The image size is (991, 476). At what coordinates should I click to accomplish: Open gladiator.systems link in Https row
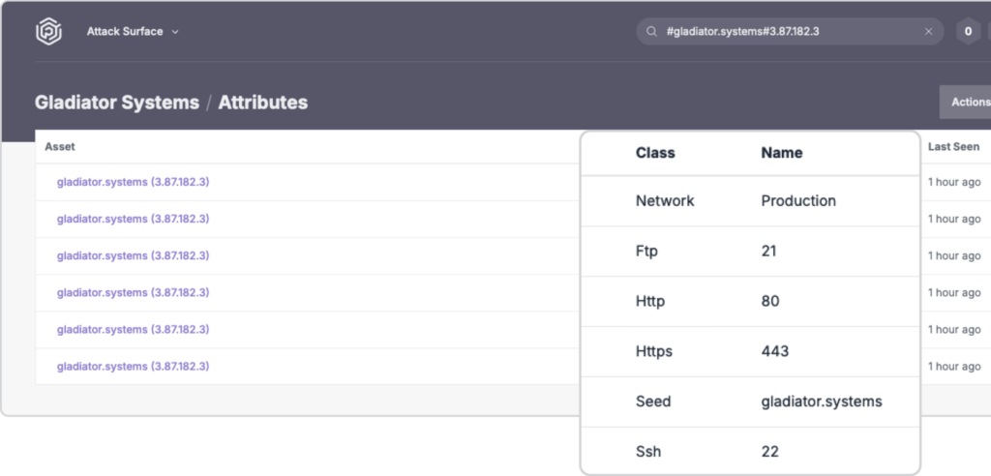click(x=133, y=293)
